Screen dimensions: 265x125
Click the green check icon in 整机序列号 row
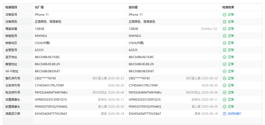point(224,78)
